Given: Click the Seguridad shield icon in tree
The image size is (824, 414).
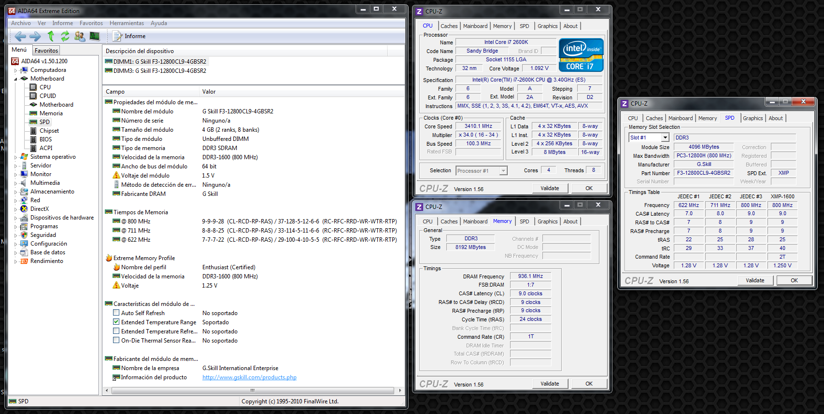Looking at the screenshot, I should pos(24,235).
